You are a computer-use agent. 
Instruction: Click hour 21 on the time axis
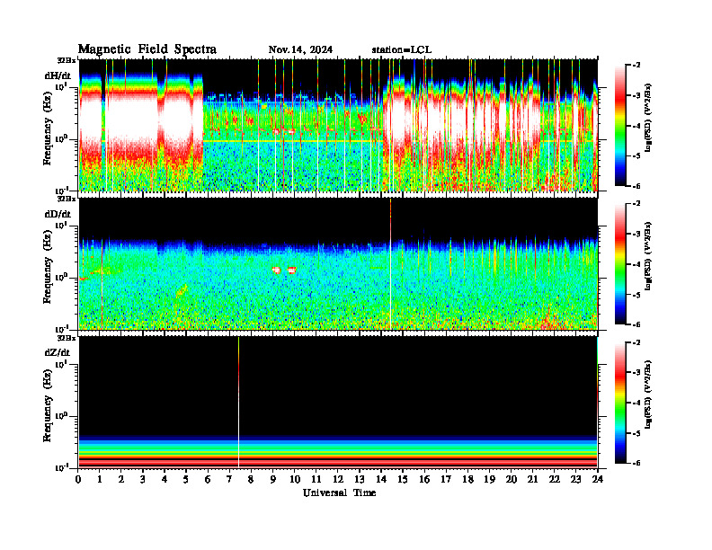click(x=532, y=479)
